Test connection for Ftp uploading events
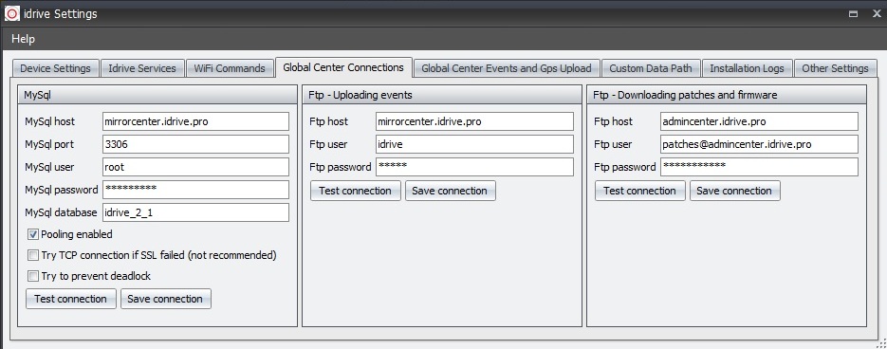887x349 pixels. [x=355, y=191]
